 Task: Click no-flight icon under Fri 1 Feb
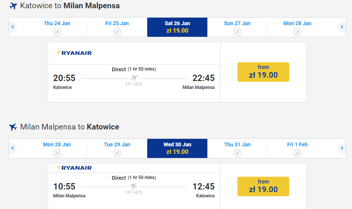[x=298, y=153]
